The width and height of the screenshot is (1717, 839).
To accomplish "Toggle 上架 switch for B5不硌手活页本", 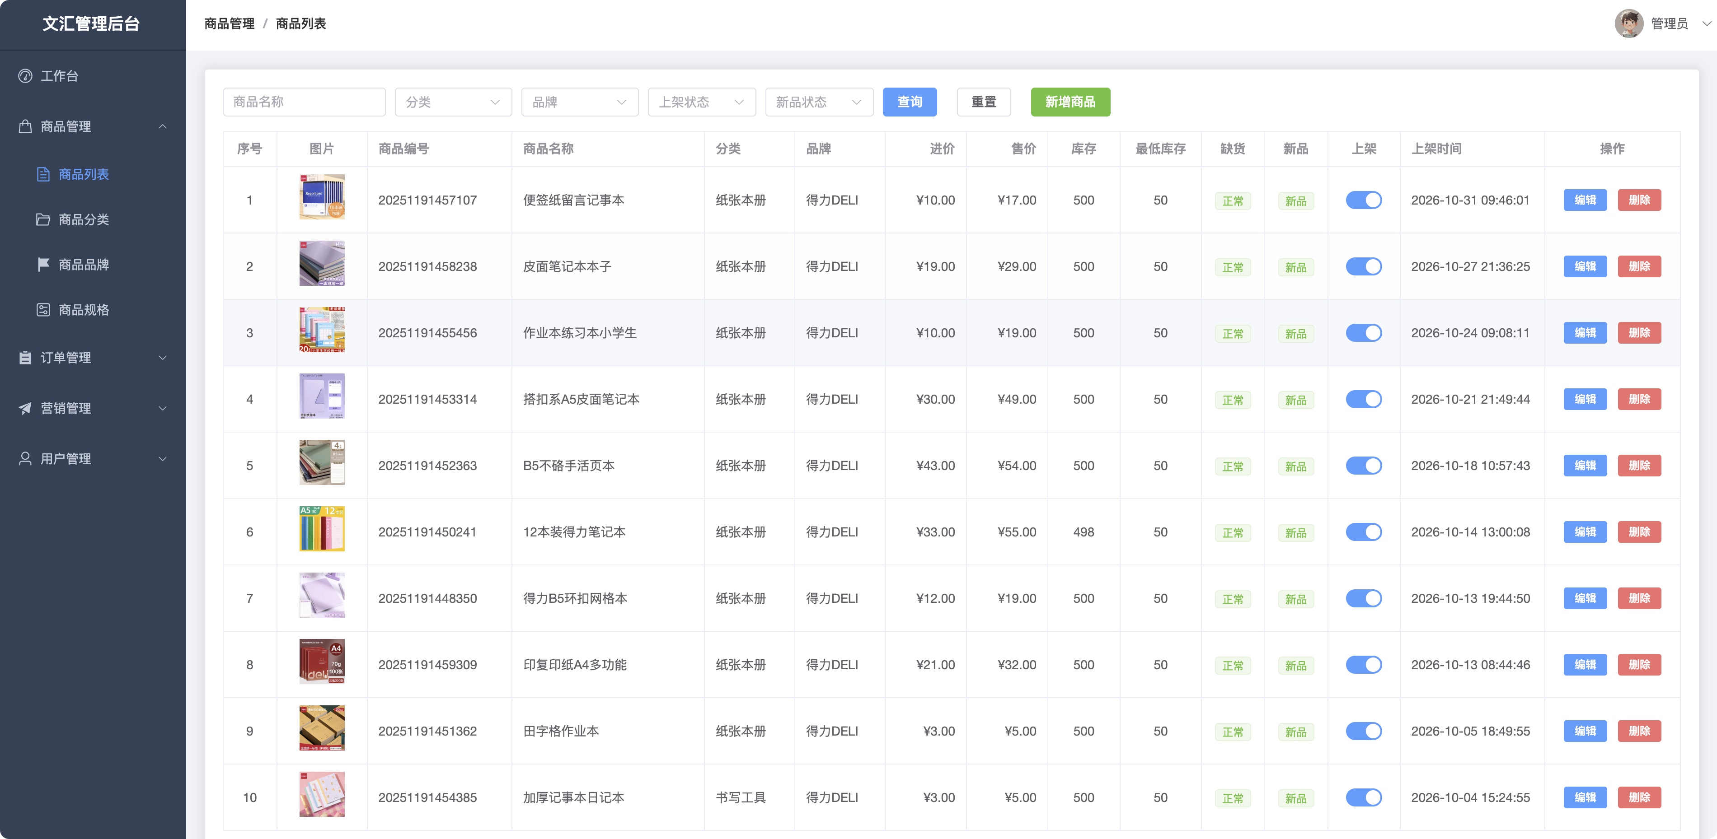I will [x=1364, y=466].
